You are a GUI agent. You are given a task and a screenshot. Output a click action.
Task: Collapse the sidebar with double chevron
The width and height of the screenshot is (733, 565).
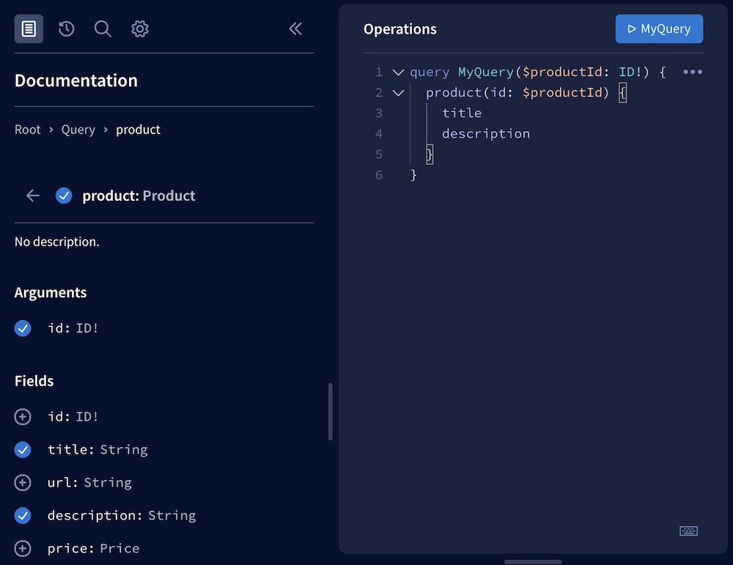pos(295,29)
